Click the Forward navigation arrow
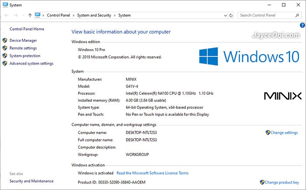The image size is (306, 190). point(16,15)
